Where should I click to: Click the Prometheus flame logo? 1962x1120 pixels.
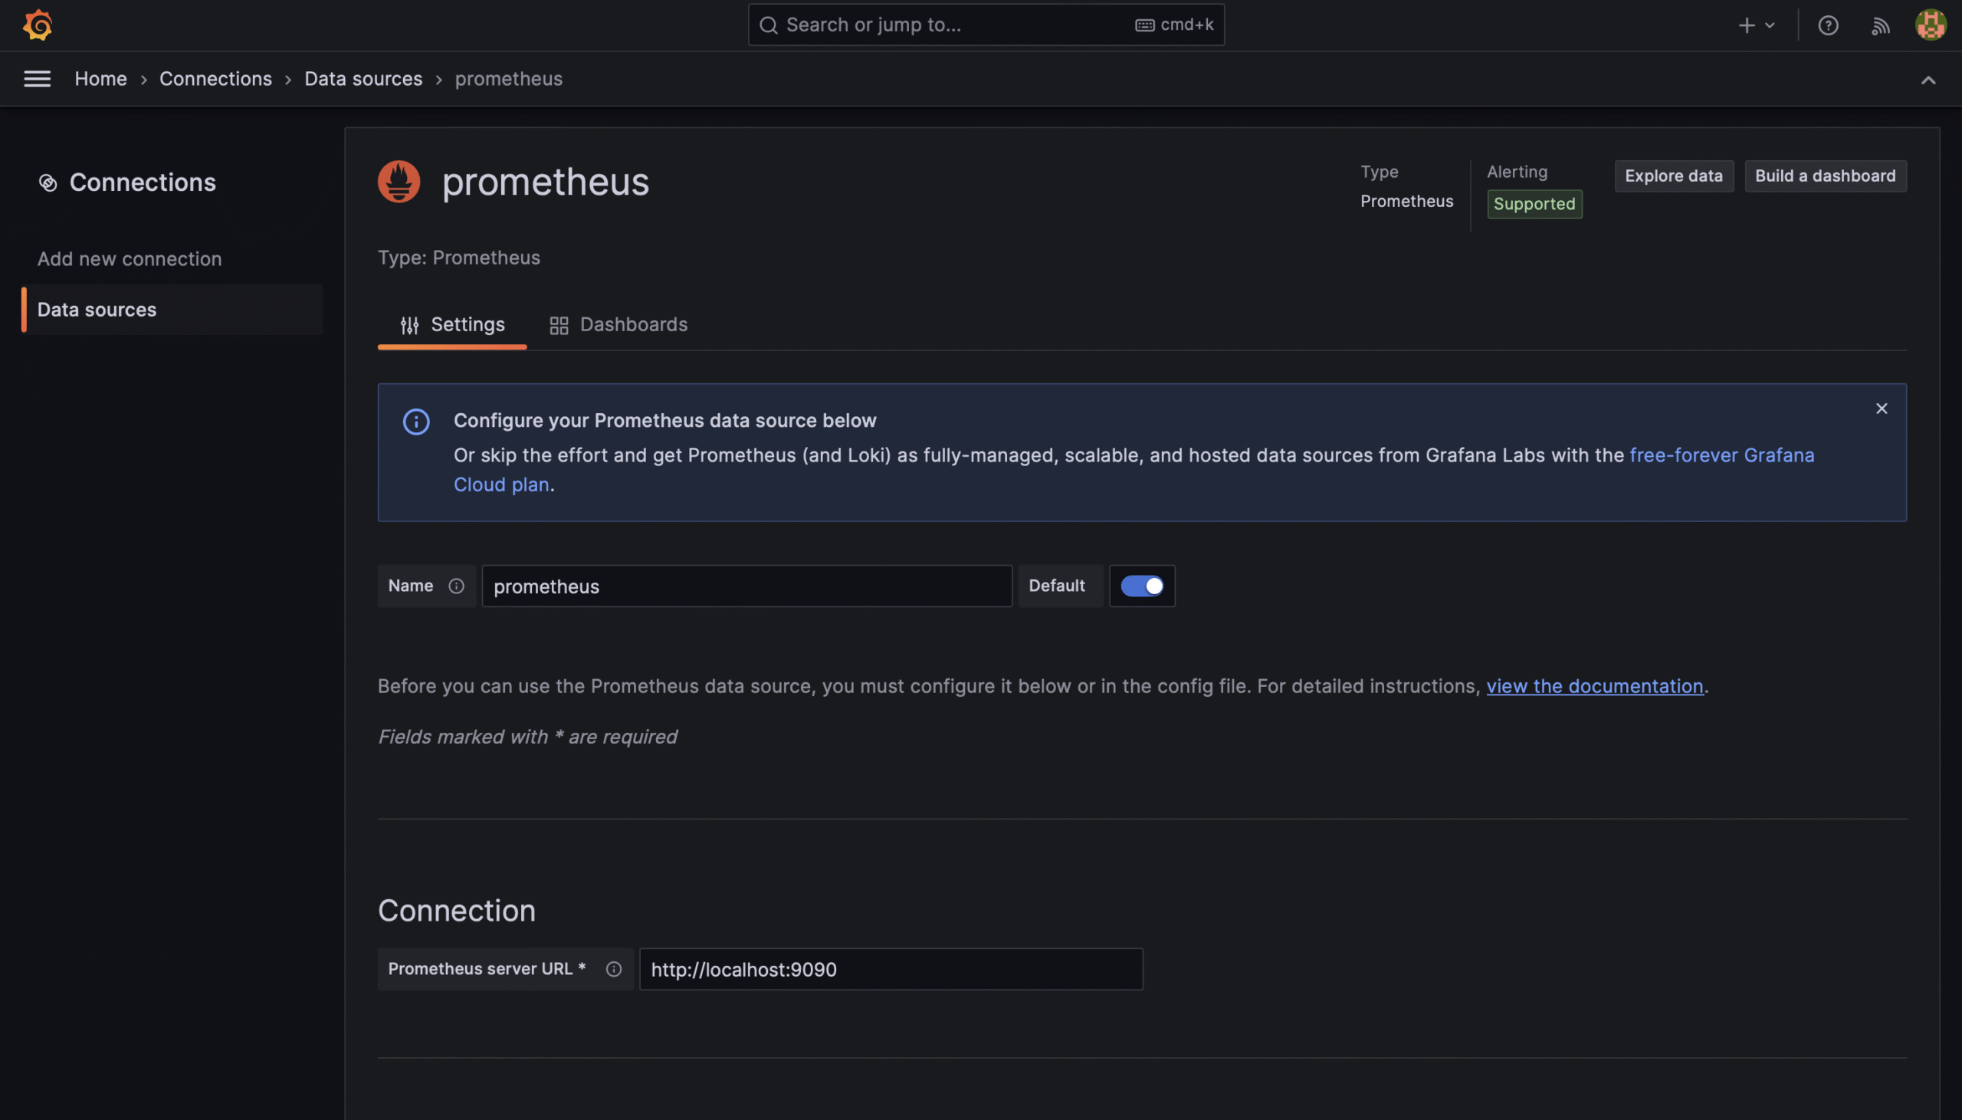(x=399, y=182)
